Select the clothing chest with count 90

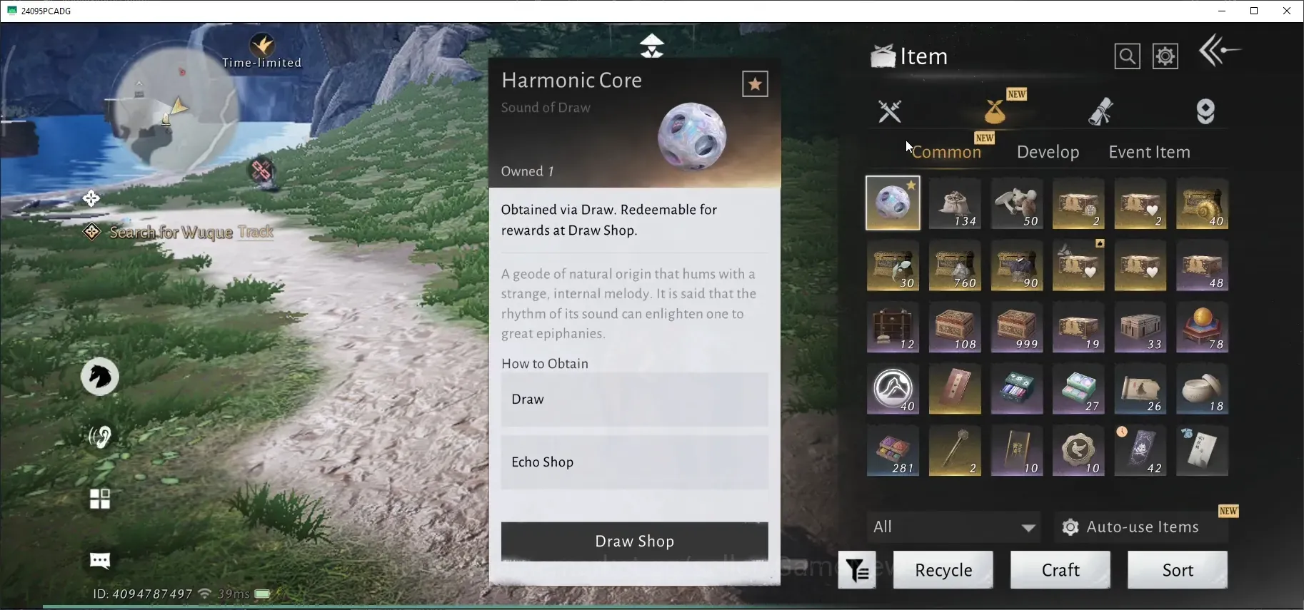[x=1017, y=265]
